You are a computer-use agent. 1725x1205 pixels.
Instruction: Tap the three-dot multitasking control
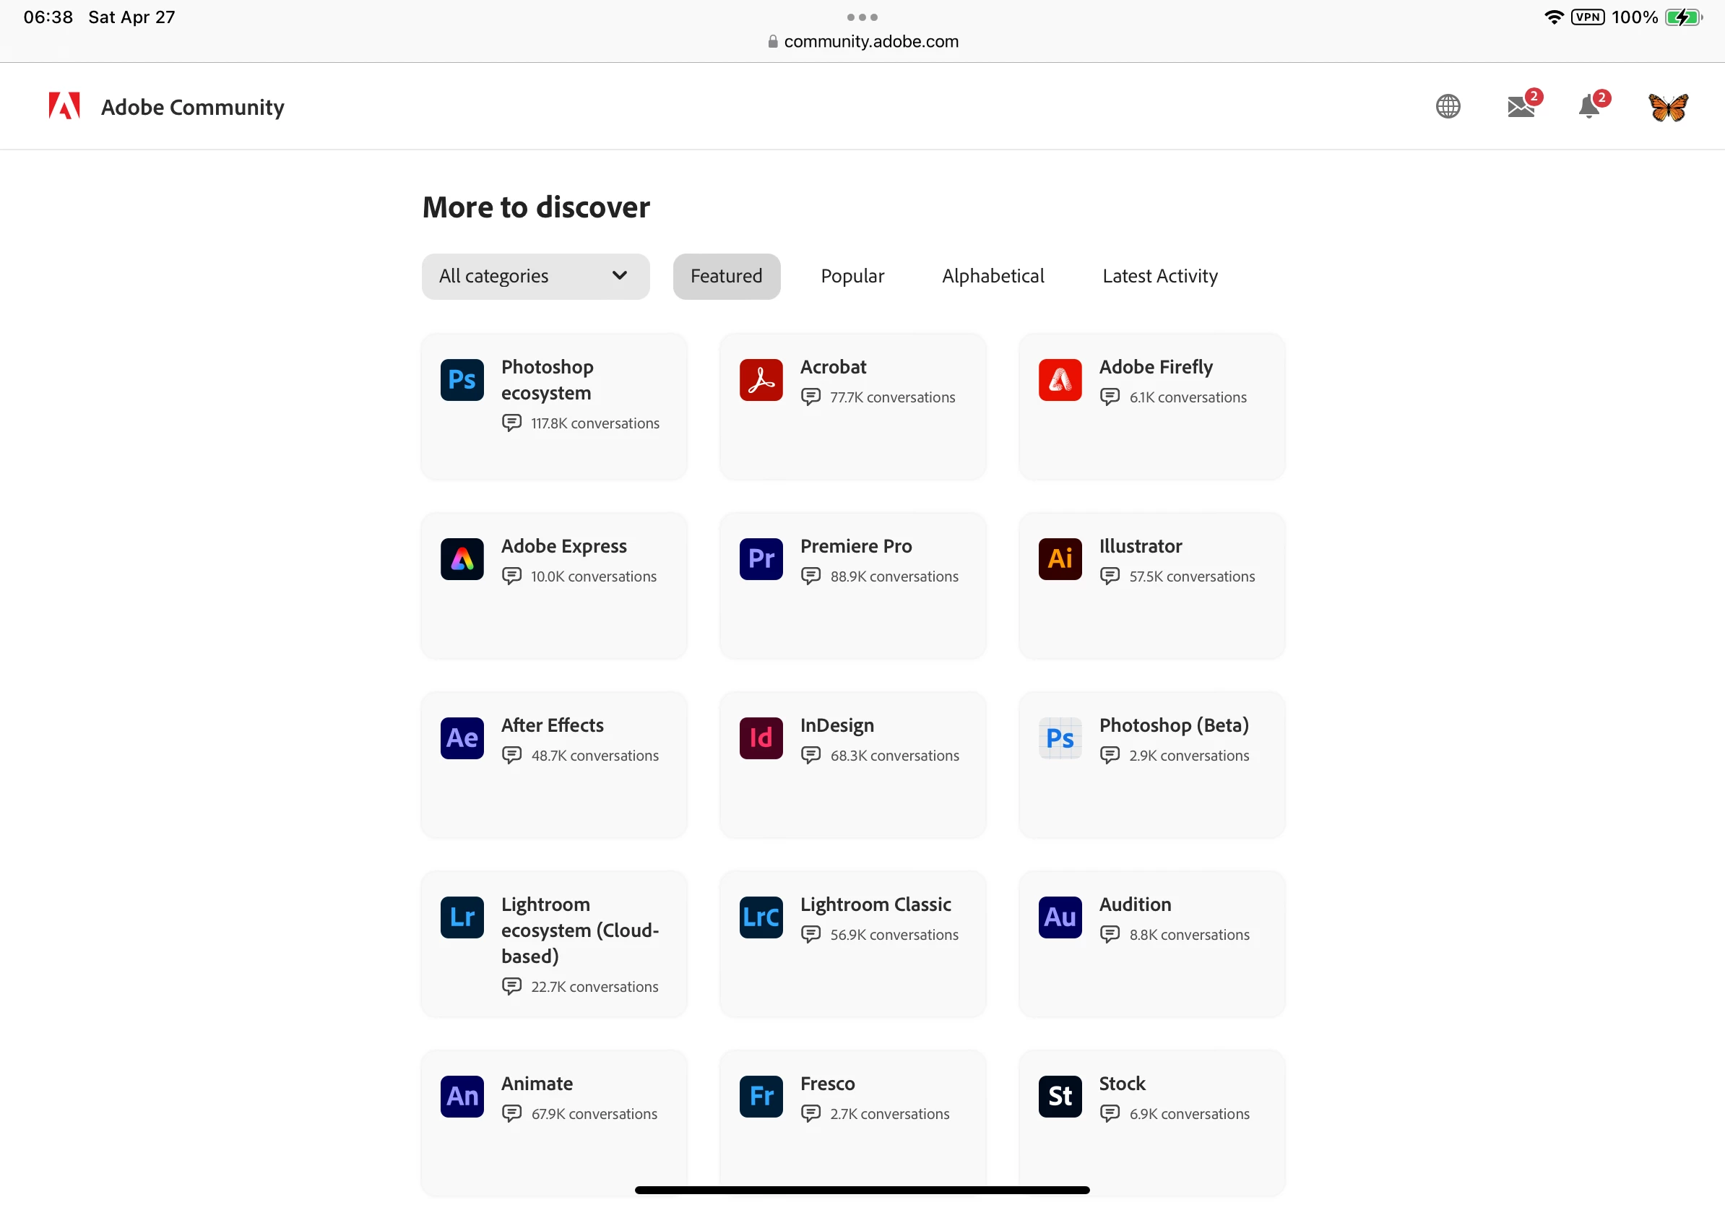862,17
